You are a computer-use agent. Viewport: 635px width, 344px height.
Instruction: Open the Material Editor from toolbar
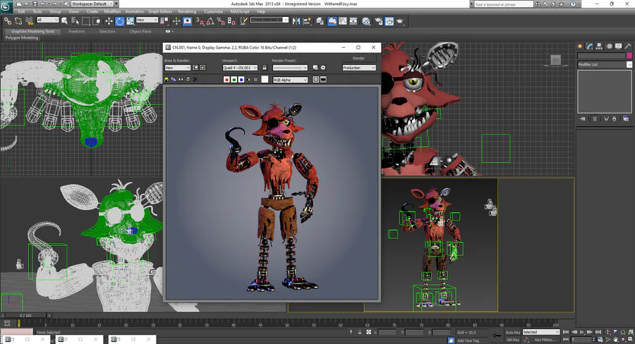[366, 21]
